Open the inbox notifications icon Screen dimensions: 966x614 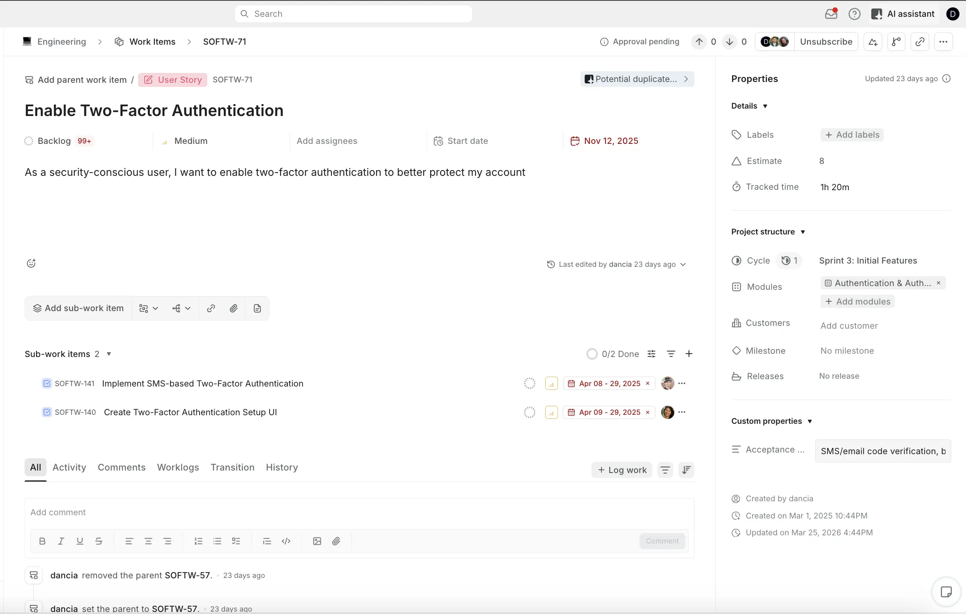831,14
